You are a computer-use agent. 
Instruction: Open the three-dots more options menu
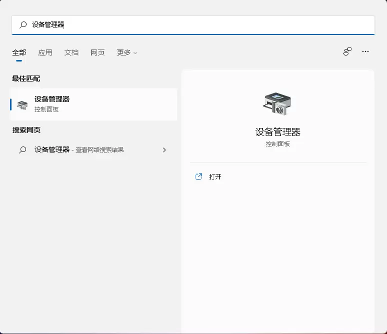pos(365,51)
